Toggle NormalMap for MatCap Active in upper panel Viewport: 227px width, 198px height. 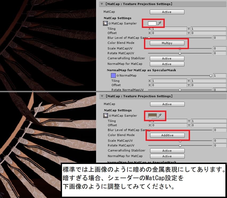tap(167, 64)
